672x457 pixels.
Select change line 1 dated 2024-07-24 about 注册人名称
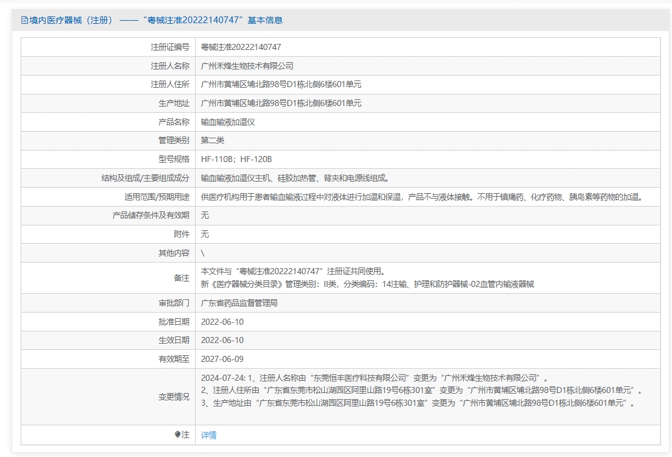point(375,378)
